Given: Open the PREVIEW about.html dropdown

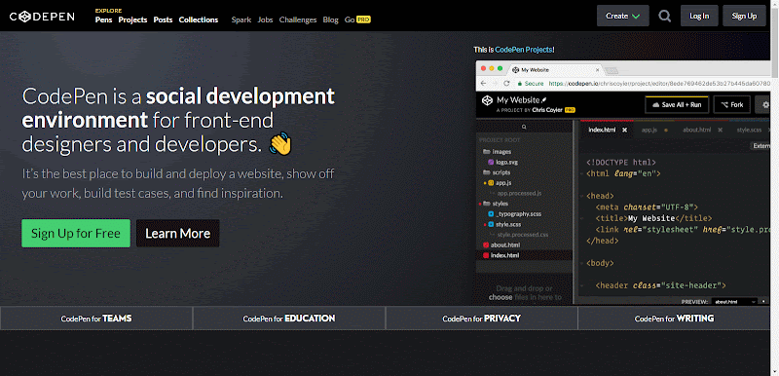Looking at the screenshot, I should tap(734, 302).
